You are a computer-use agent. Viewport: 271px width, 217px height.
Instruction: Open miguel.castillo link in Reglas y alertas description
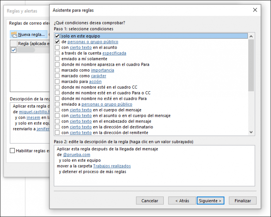tap(34, 112)
